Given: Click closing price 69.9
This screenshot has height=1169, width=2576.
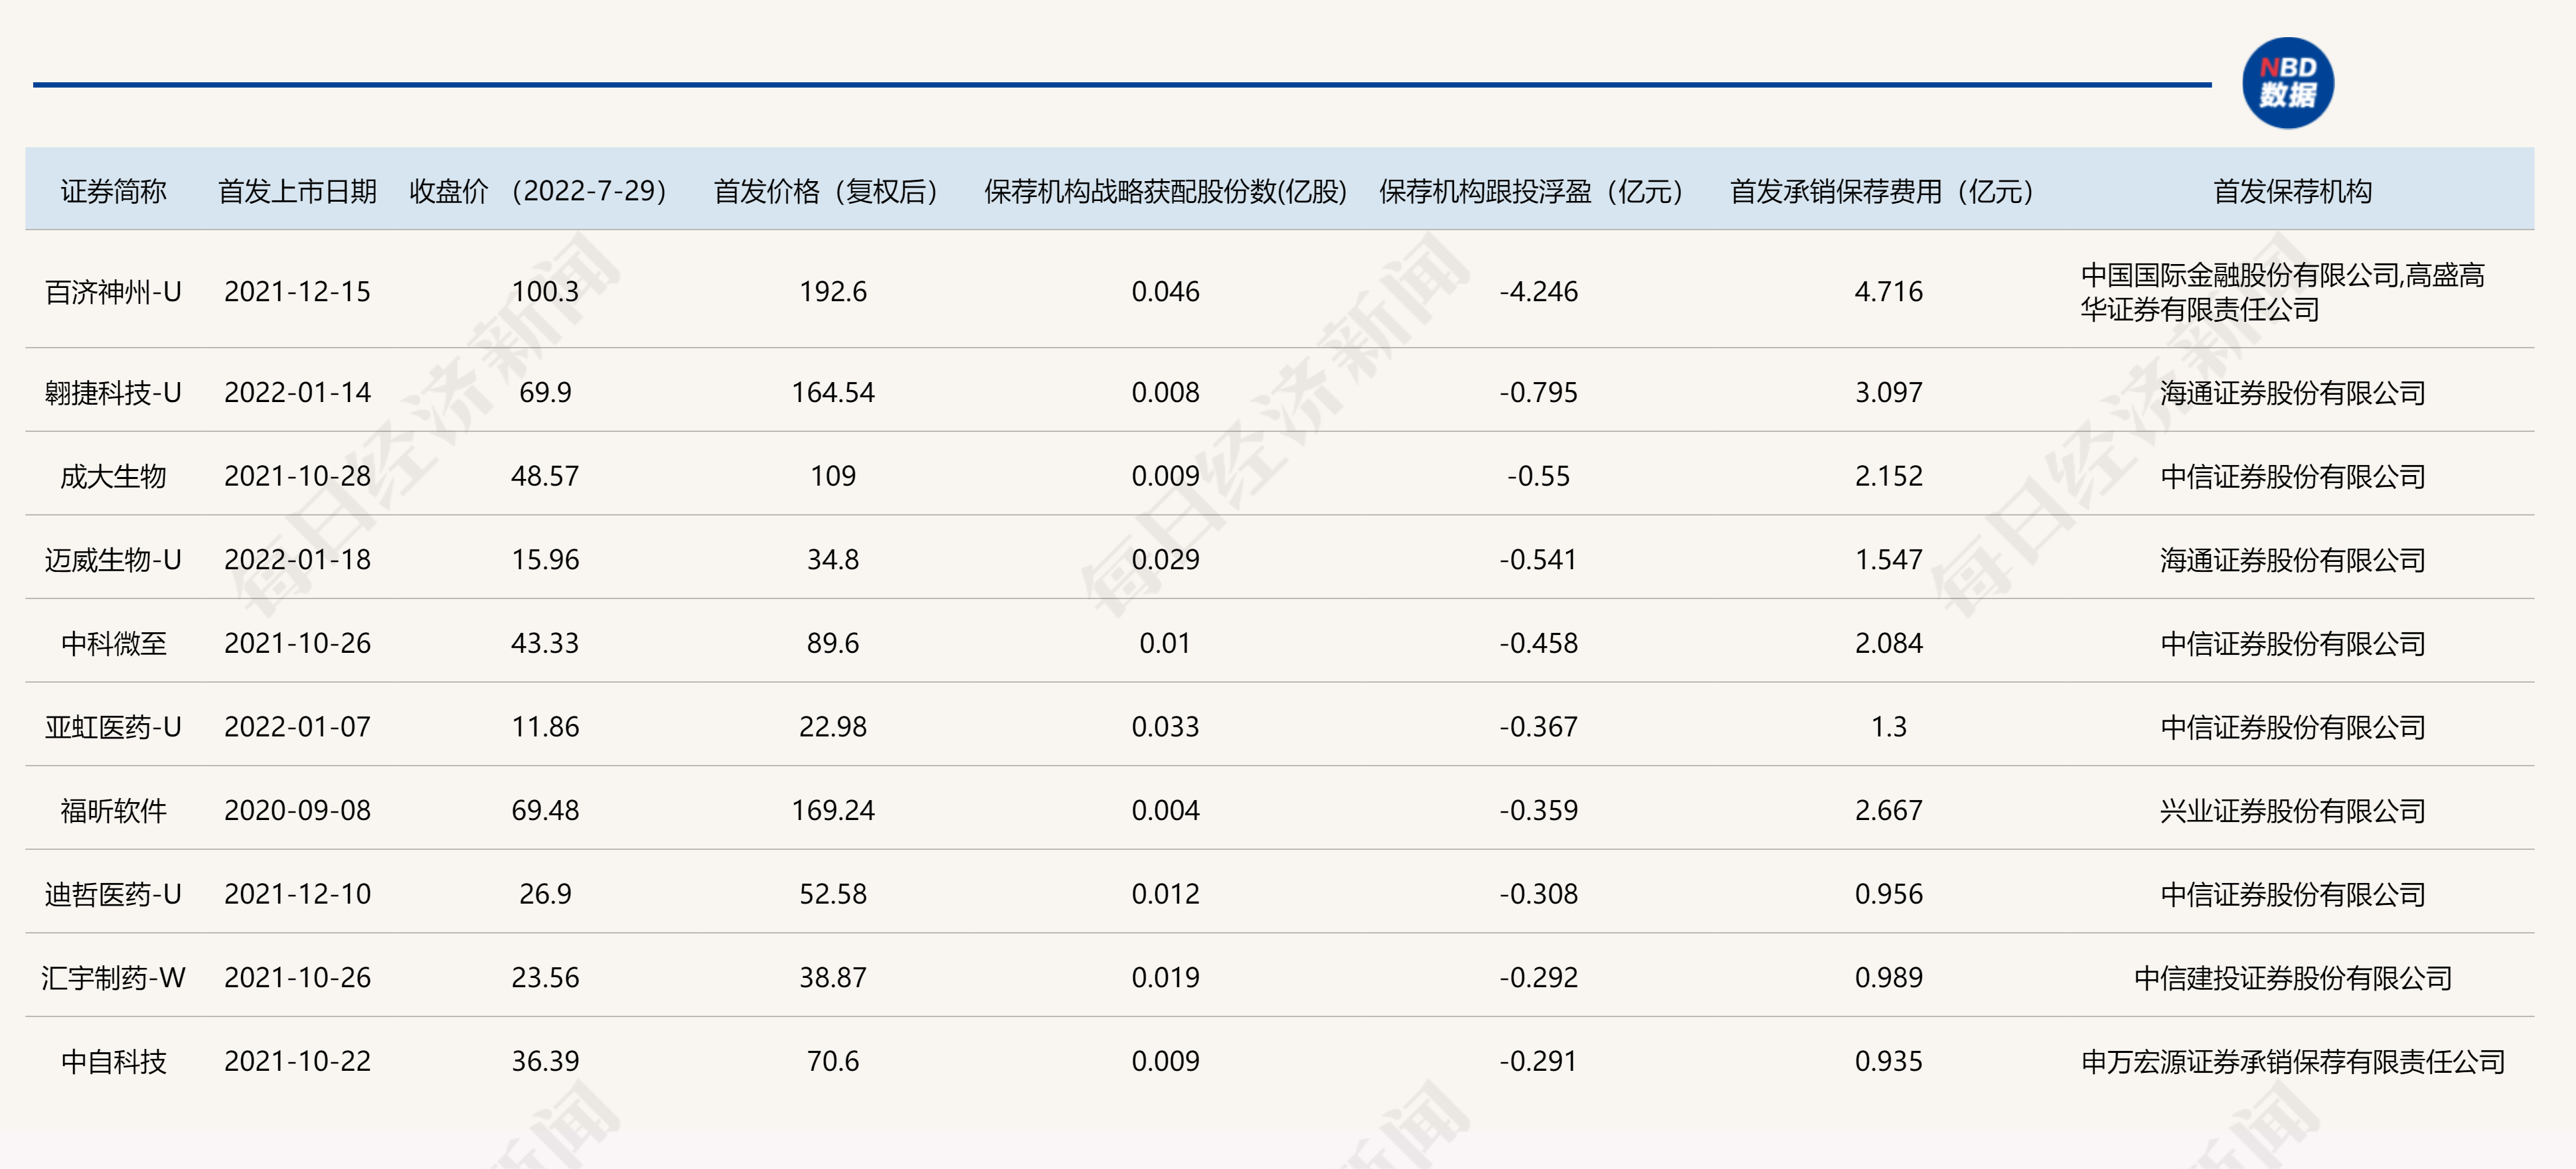Looking at the screenshot, I should coord(545,393).
